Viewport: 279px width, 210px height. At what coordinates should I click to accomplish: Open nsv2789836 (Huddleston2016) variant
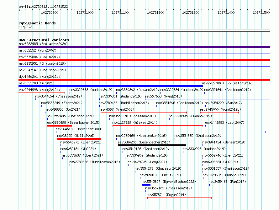(x=95, y=162)
